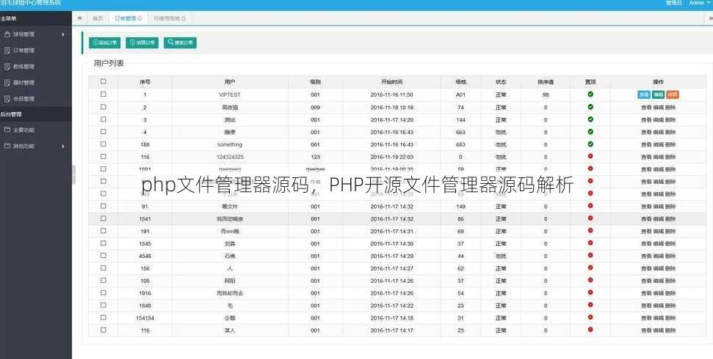
Task: Expand the 球场管理 submenu arrow
Action: tap(63, 34)
